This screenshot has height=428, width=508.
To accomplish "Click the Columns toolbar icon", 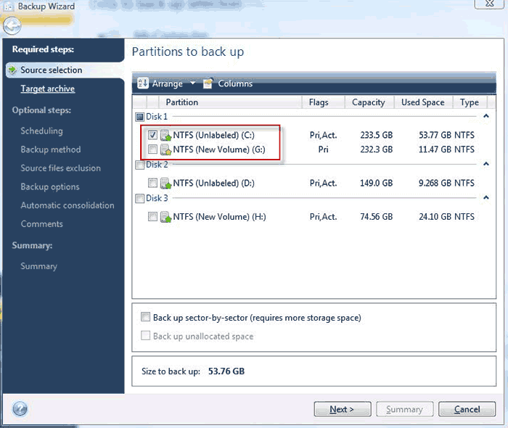I will [208, 83].
